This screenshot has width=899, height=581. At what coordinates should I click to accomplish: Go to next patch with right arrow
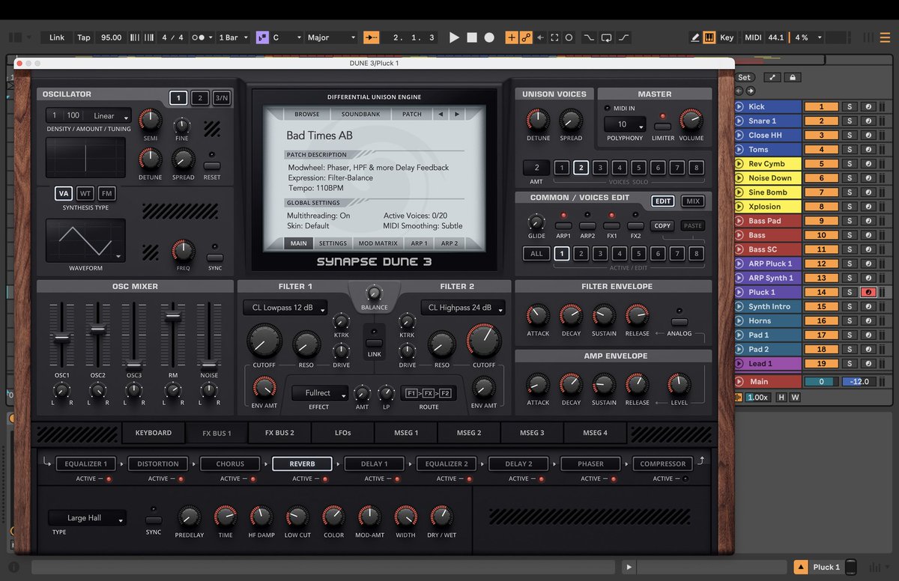click(456, 114)
